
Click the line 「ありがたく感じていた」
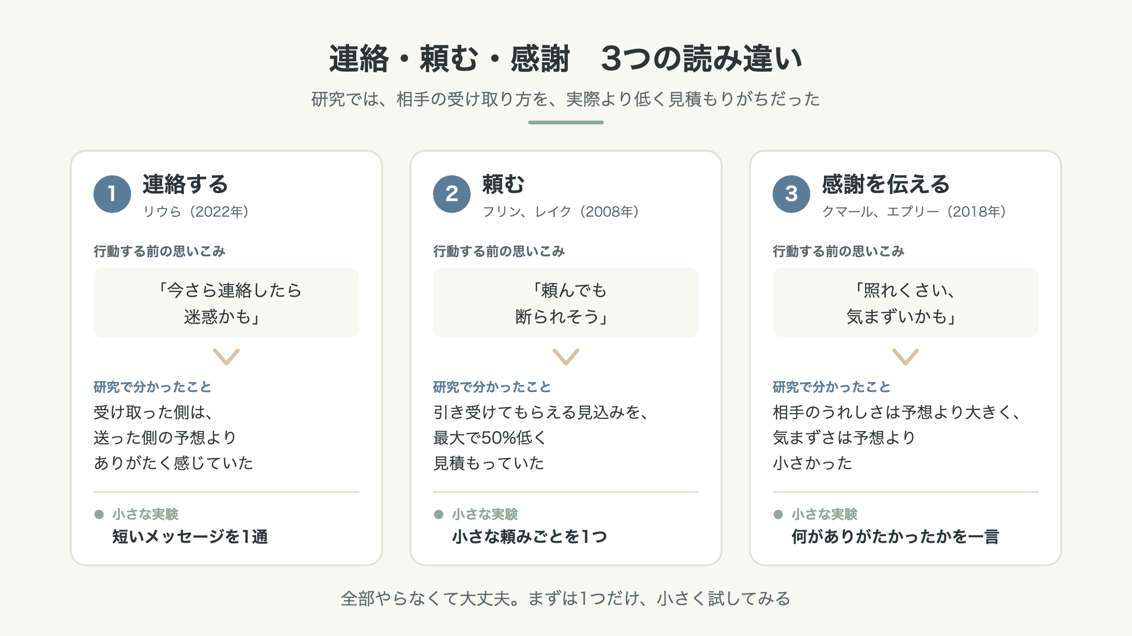(x=174, y=463)
